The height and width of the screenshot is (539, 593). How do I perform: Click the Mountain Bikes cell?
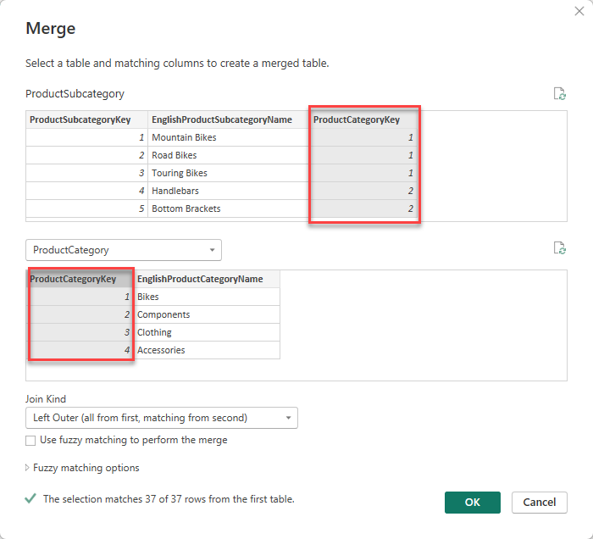[184, 137]
